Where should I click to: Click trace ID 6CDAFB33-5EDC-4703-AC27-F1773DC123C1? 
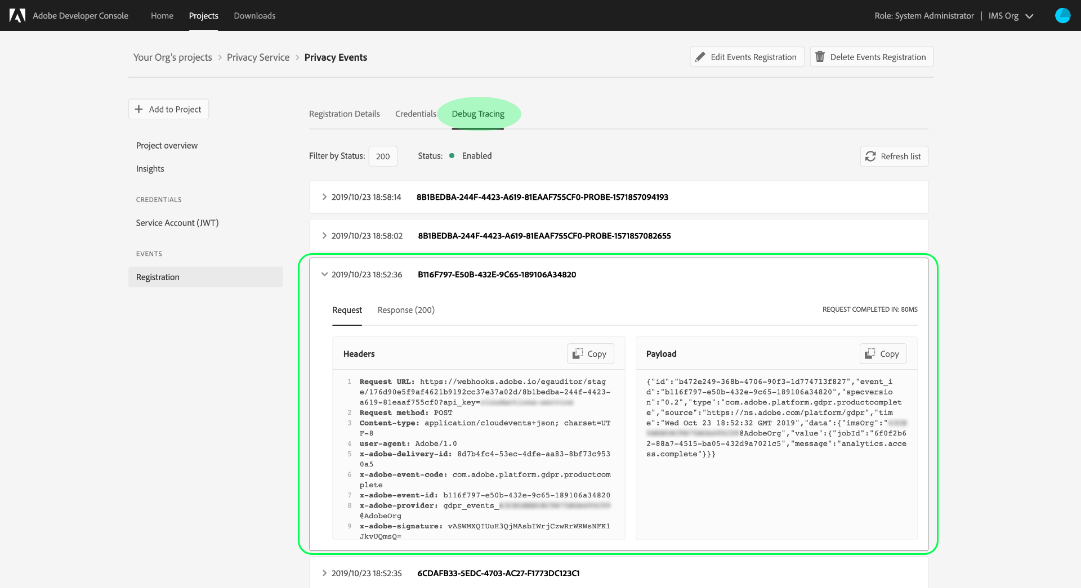498,573
